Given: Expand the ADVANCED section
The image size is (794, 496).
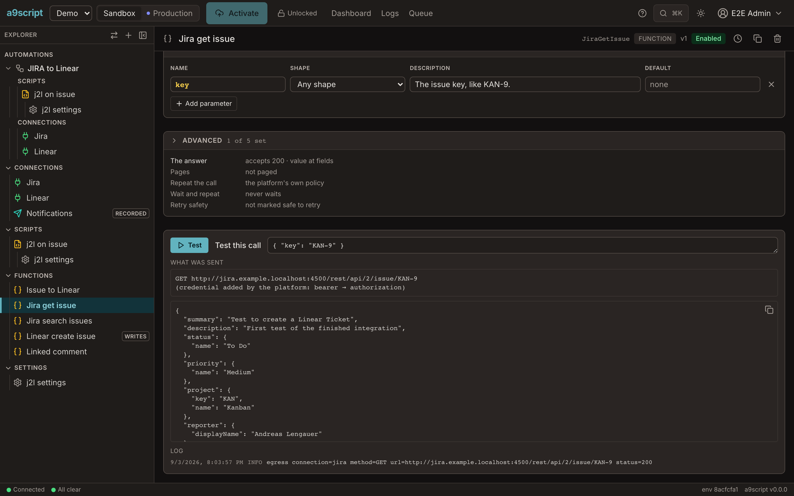Looking at the screenshot, I should 174,141.
